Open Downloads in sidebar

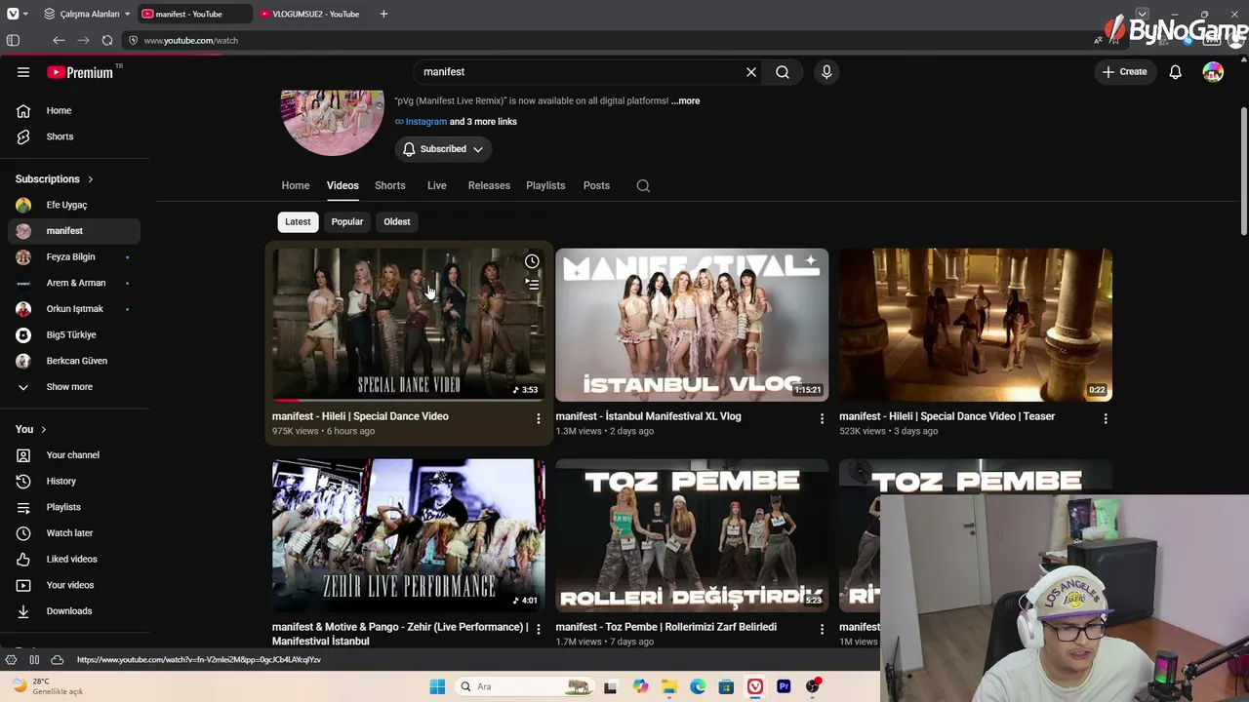[x=74, y=611]
